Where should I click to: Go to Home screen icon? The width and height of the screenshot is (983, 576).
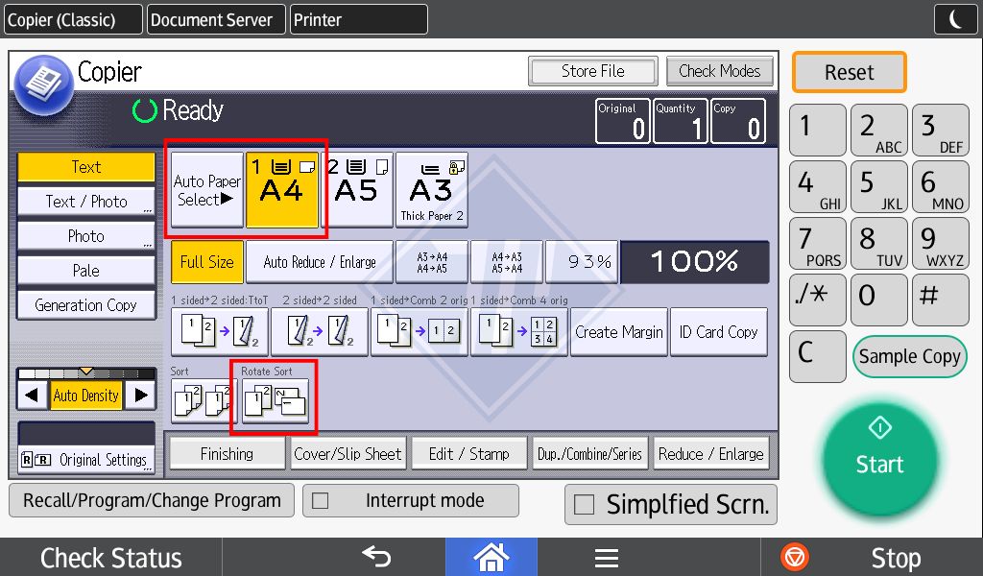pos(491,557)
